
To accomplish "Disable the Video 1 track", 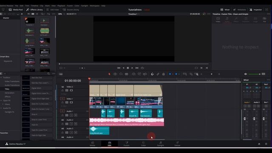I will tap(71, 102).
